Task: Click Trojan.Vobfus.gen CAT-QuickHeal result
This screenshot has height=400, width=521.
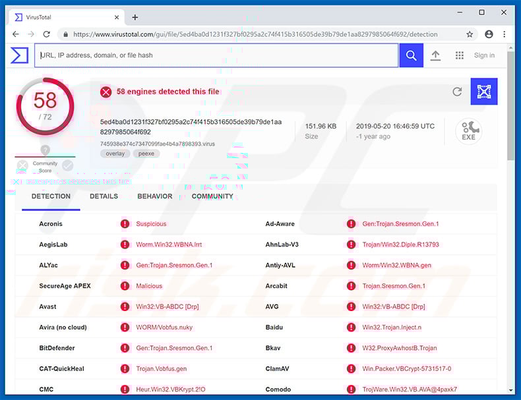Action: [162, 368]
